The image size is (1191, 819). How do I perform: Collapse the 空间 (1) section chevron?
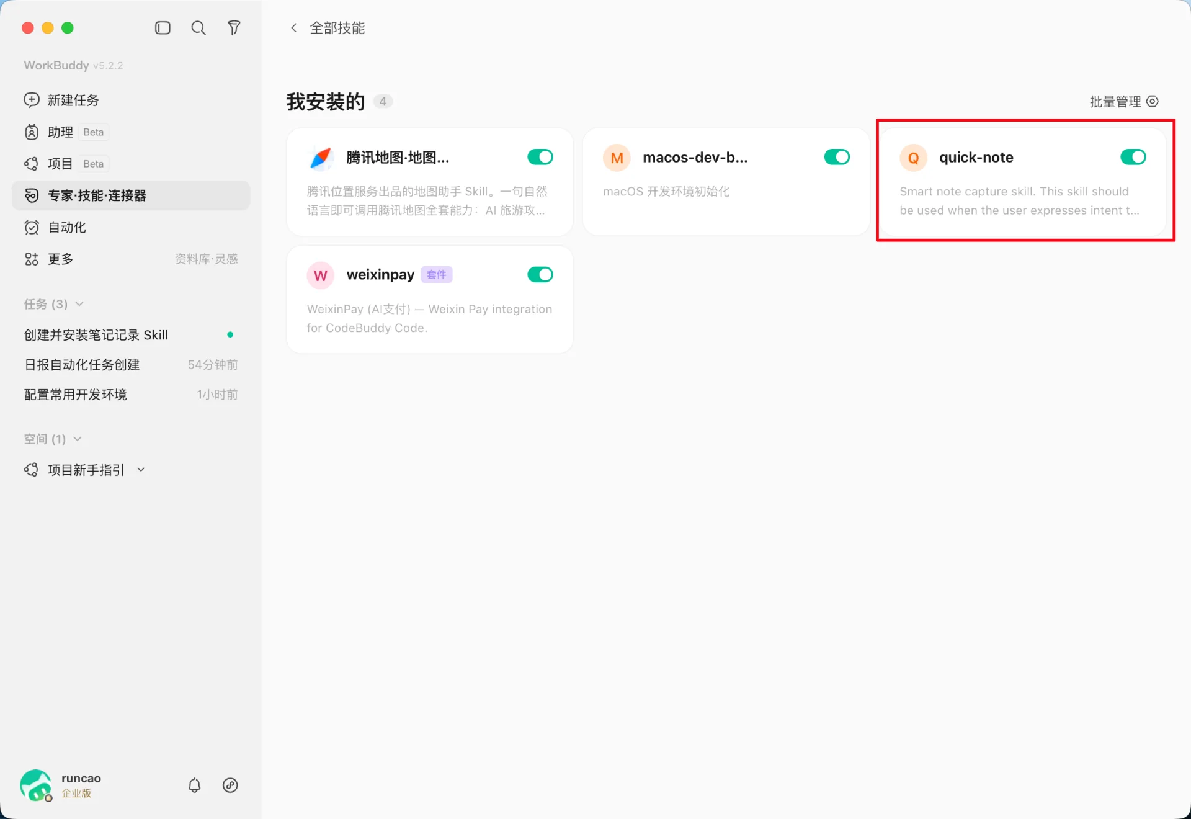coord(78,439)
